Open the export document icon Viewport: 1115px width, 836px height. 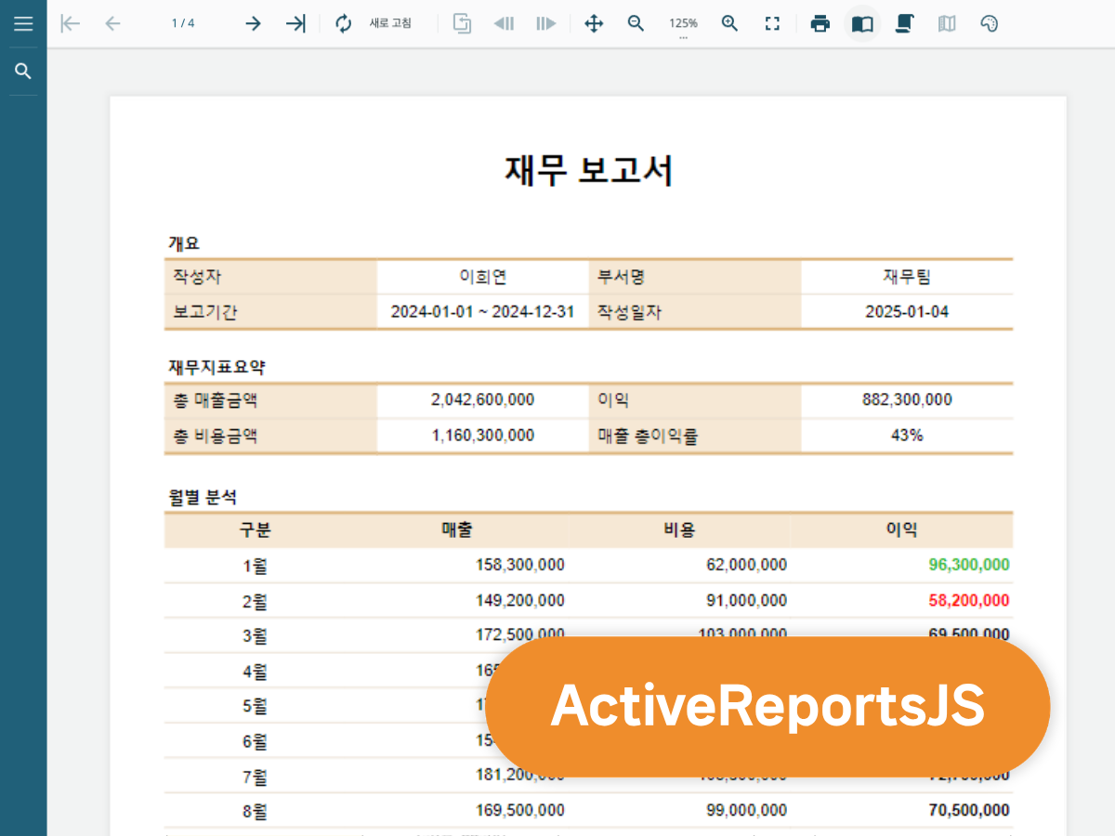point(462,23)
